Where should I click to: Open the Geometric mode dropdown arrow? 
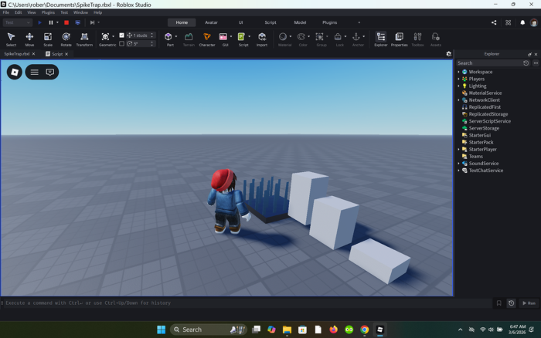coord(113,36)
